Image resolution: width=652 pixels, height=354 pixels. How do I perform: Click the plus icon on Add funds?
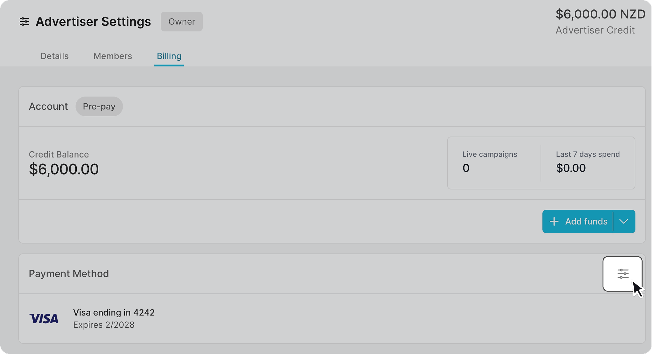pos(554,221)
